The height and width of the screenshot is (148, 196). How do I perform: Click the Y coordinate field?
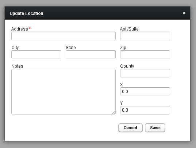(145, 110)
